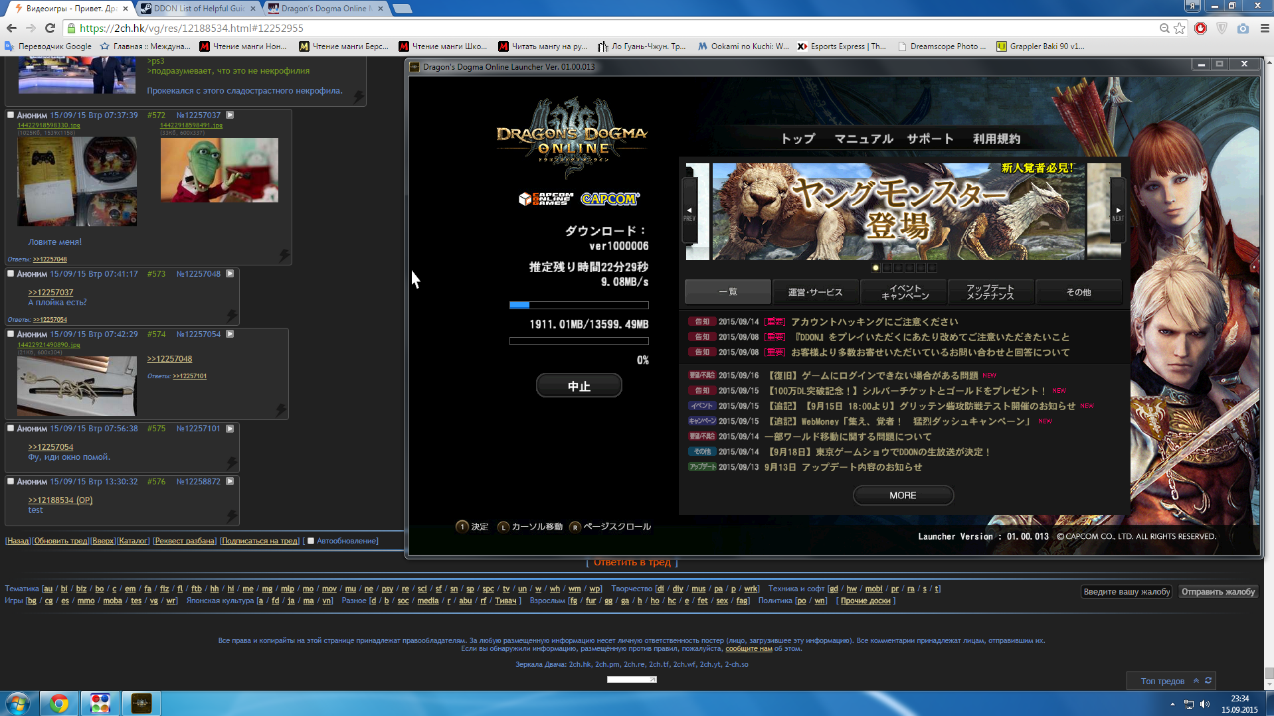The height and width of the screenshot is (716, 1274).
Task: Click the Введите вашу жалобу input field
Action: pos(1127,591)
